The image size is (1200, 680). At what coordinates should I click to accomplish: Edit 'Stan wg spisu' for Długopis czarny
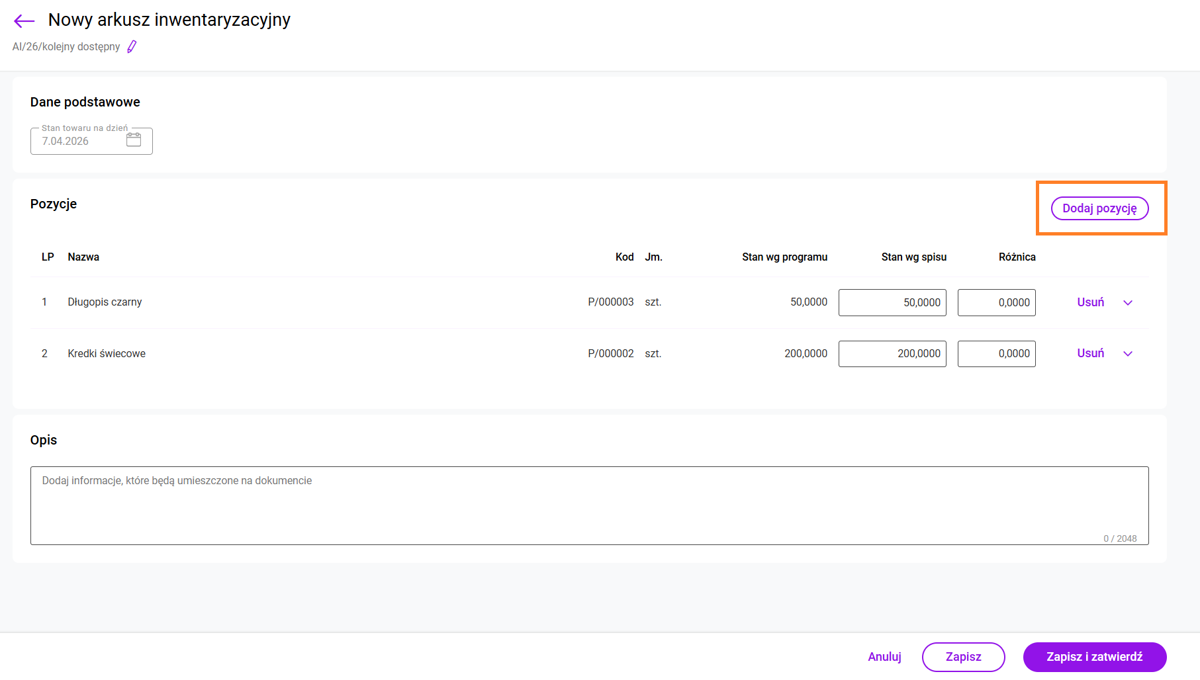(x=892, y=302)
